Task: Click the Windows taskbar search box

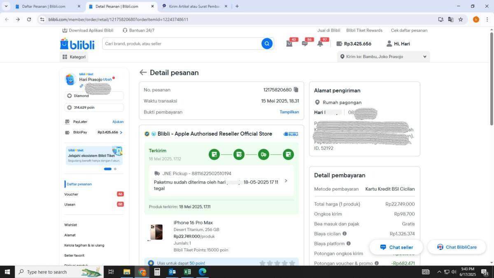Action: pyautogui.click(x=59, y=272)
